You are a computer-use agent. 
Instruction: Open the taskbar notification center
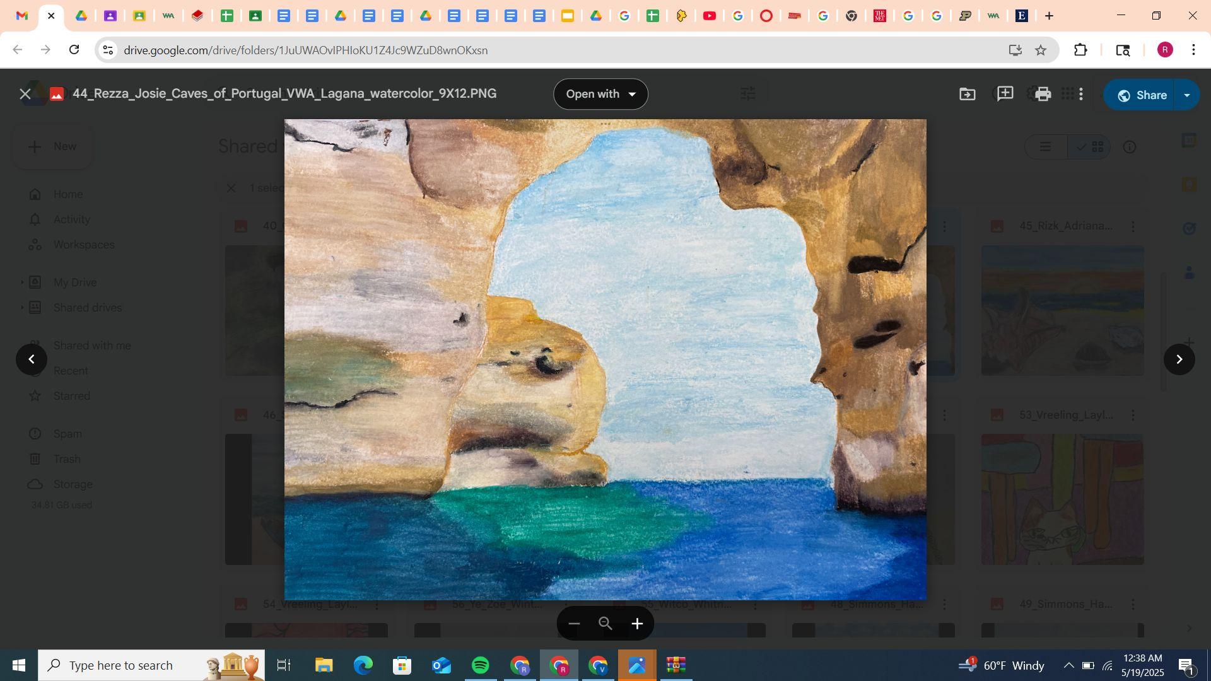pyautogui.click(x=1186, y=666)
